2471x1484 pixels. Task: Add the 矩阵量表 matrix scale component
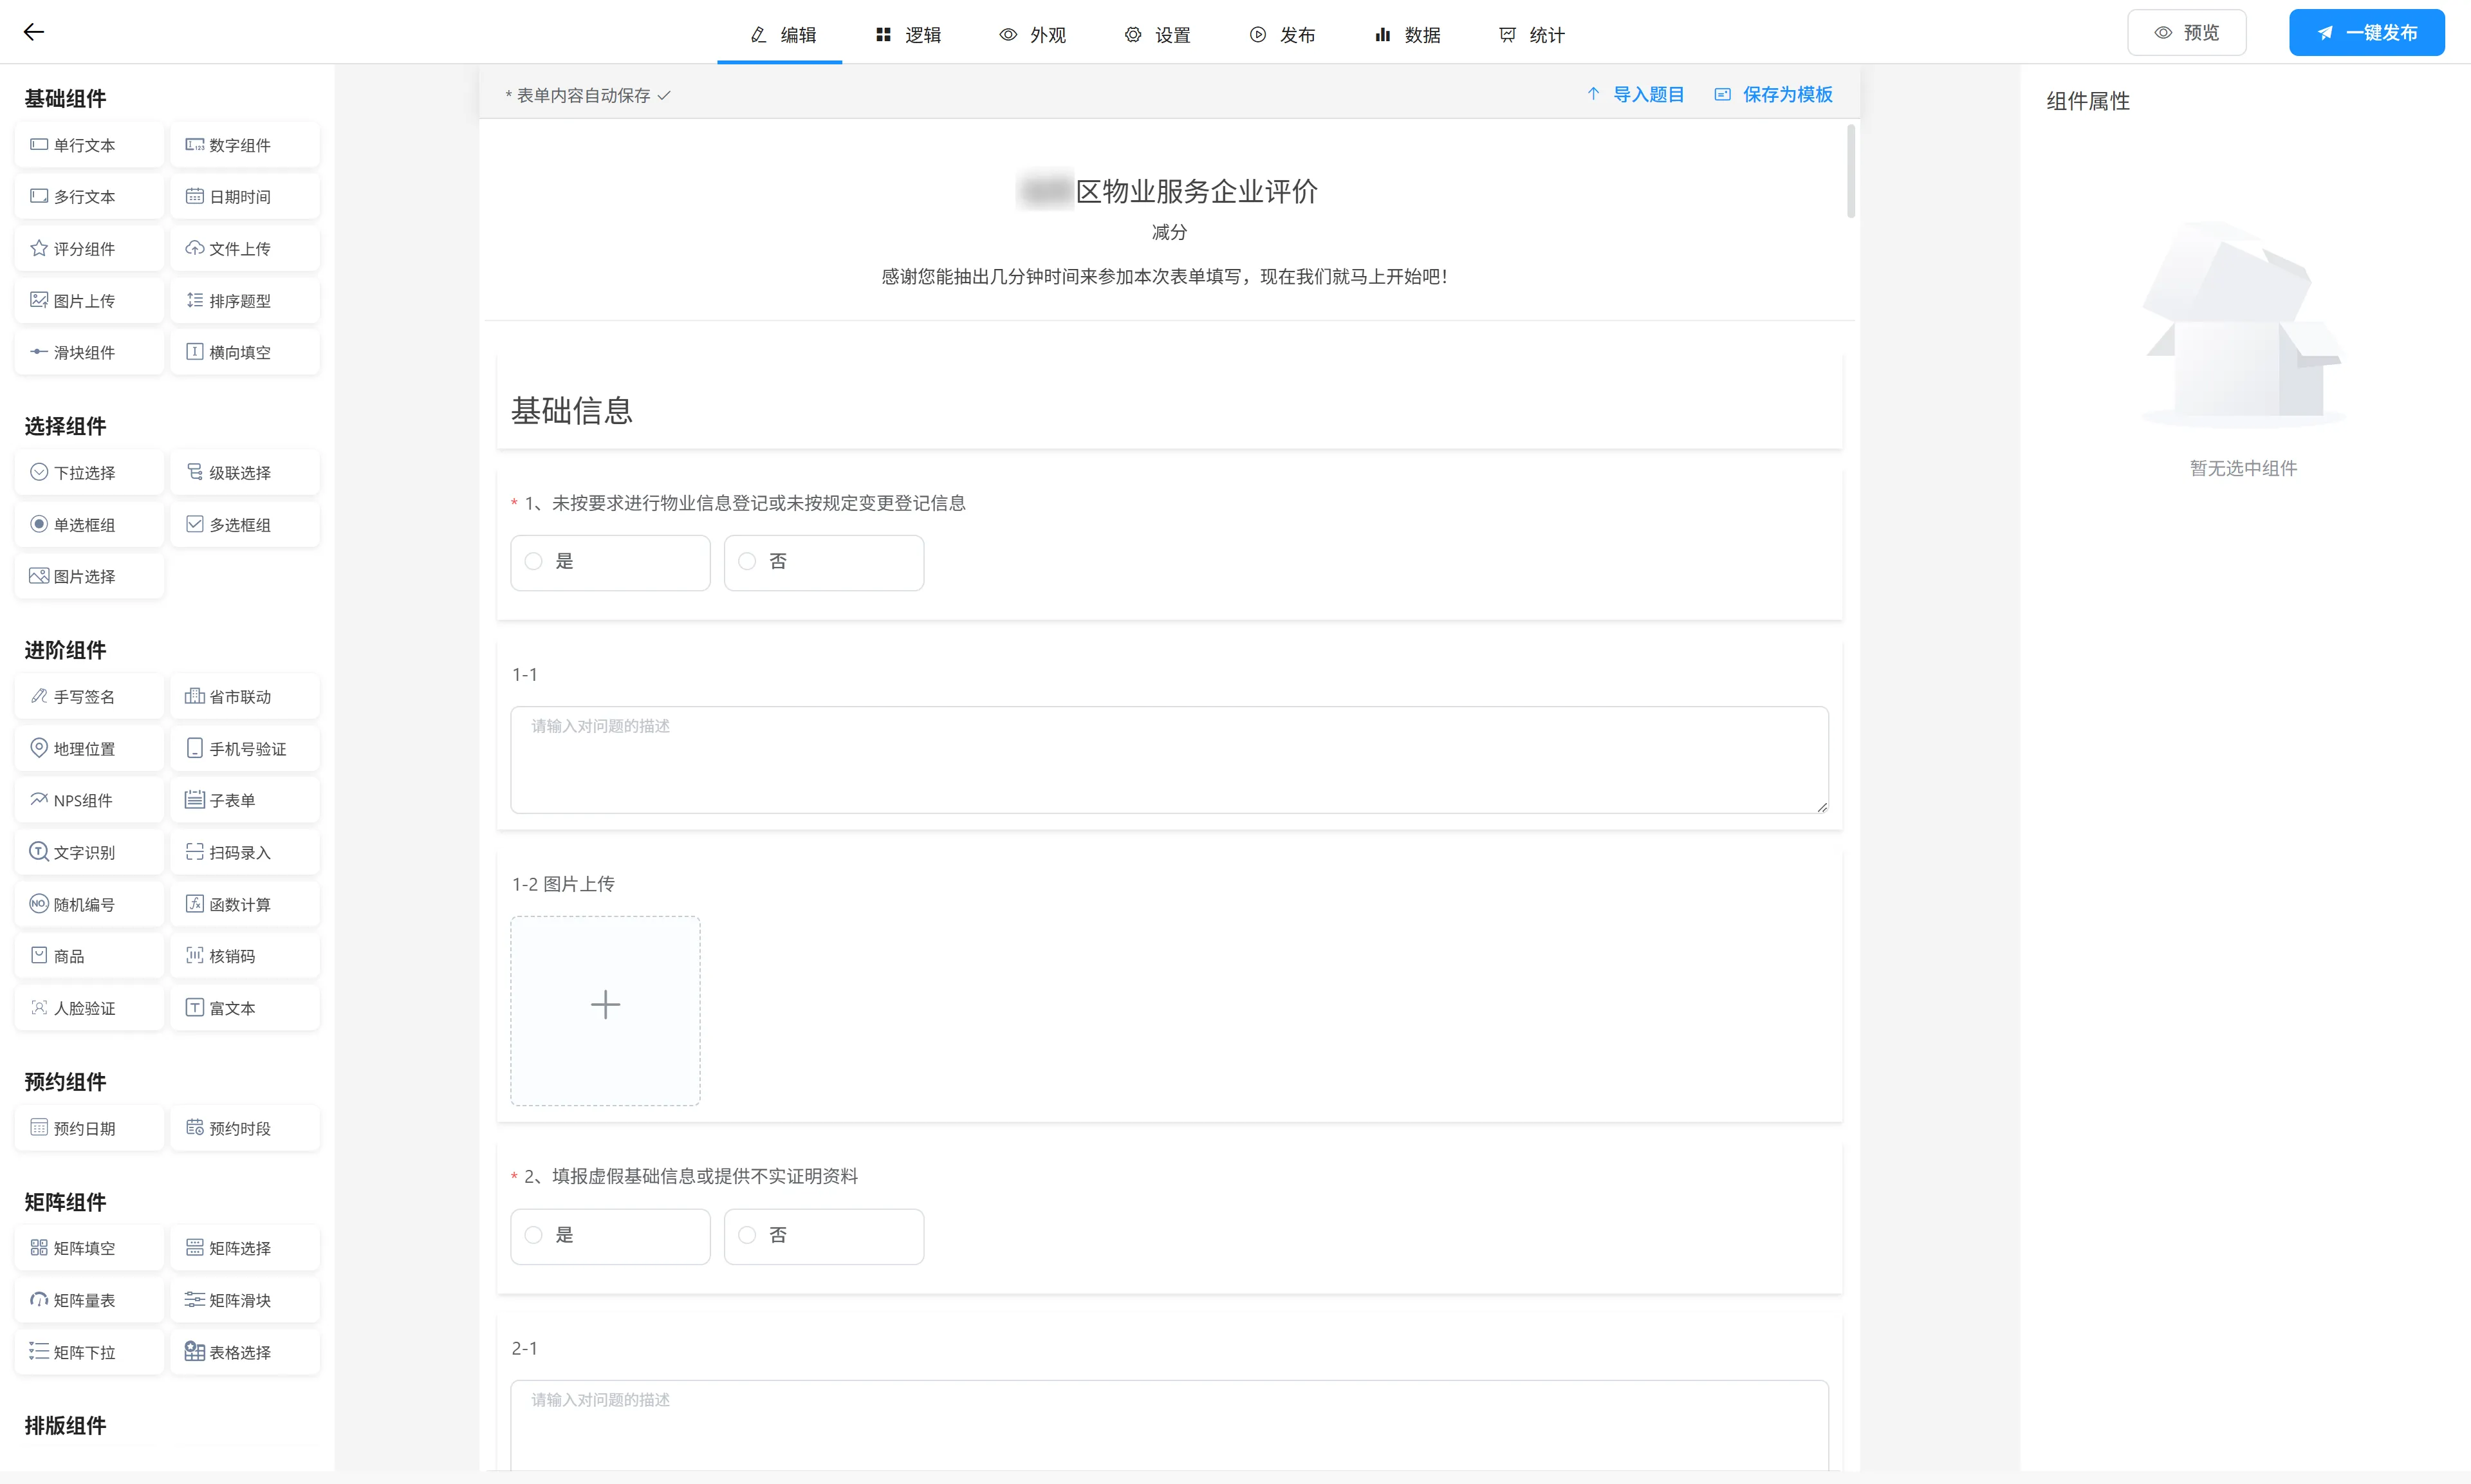tap(89, 1300)
